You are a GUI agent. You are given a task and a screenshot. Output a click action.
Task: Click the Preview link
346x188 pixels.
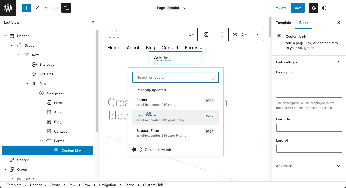(x=280, y=8)
